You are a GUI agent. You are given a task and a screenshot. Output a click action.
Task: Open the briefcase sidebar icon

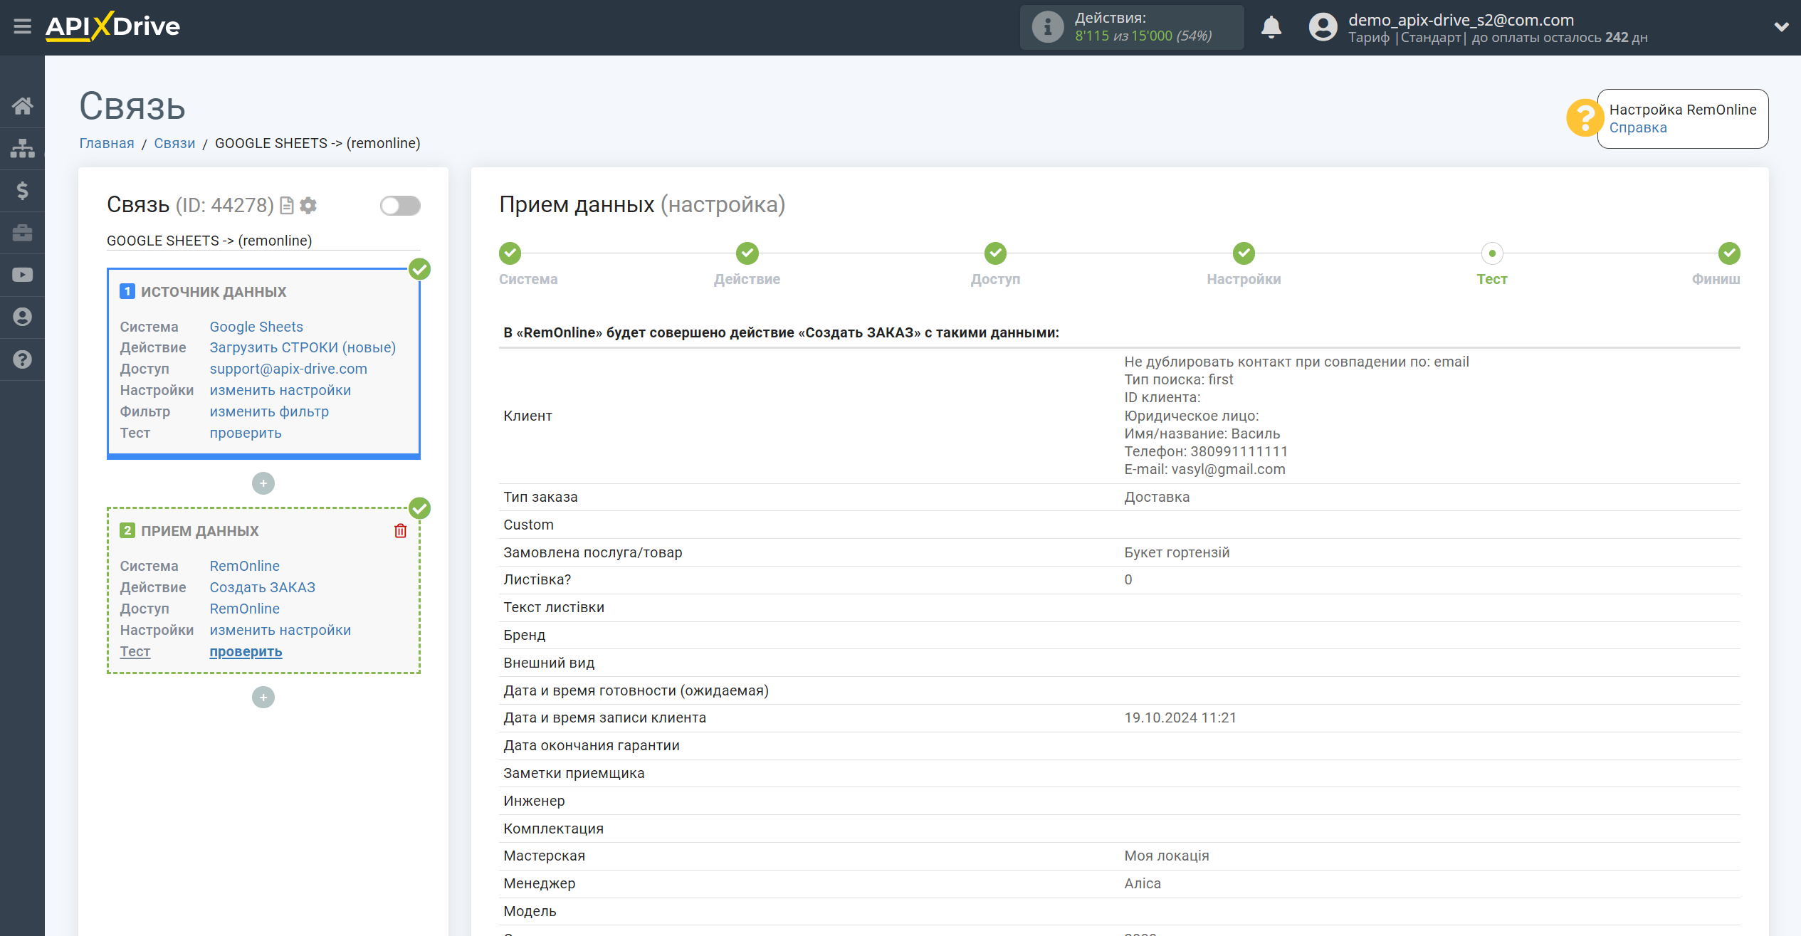(22, 233)
